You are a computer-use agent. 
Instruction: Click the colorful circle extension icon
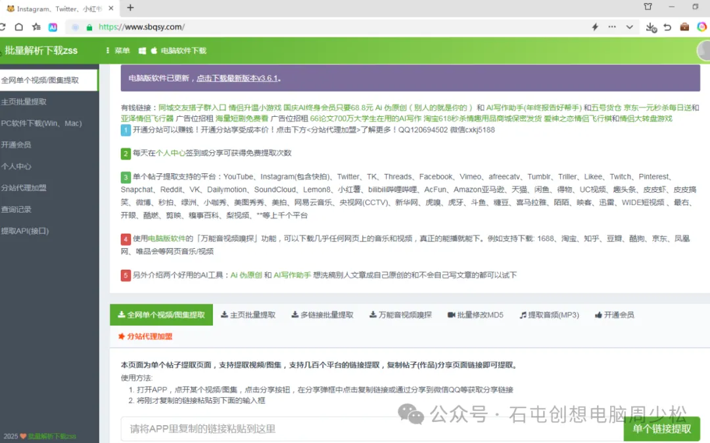point(702,27)
